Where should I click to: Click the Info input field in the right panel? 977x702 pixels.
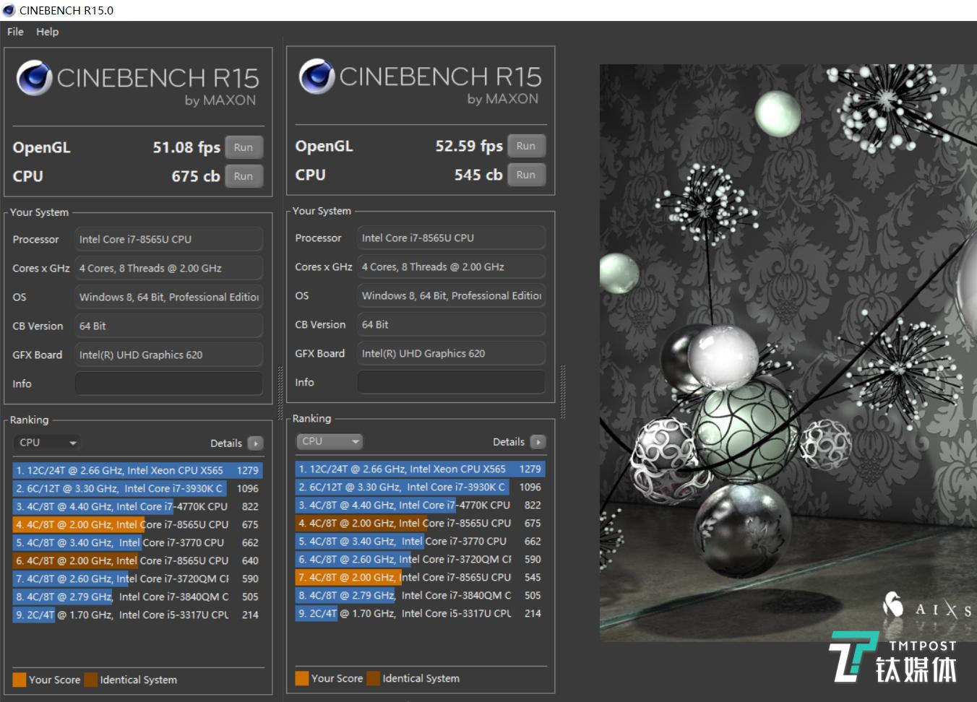point(450,381)
